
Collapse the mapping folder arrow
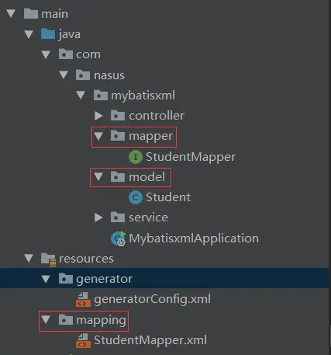click(46, 319)
